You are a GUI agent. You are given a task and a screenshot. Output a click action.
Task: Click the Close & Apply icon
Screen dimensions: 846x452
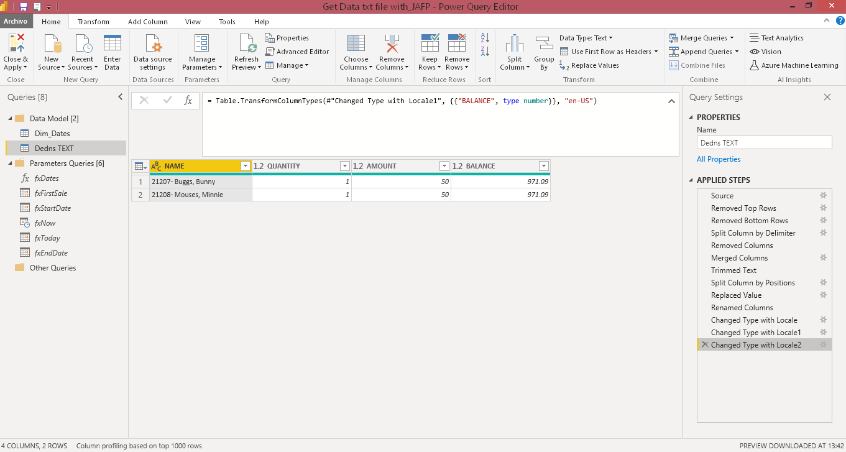(16, 45)
